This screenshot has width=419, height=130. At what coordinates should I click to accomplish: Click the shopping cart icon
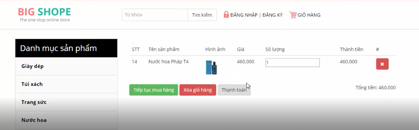(293, 15)
